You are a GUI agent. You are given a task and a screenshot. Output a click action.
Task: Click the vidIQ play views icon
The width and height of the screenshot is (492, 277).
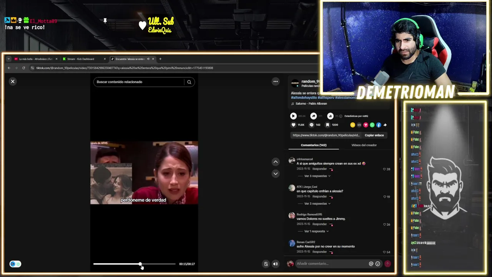(293, 116)
